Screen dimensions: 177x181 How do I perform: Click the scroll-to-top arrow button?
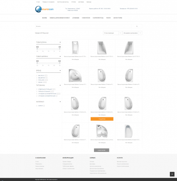pyautogui.click(x=172, y=174)
